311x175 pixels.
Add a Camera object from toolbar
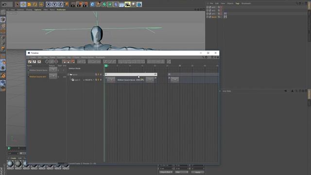point(127,4)
